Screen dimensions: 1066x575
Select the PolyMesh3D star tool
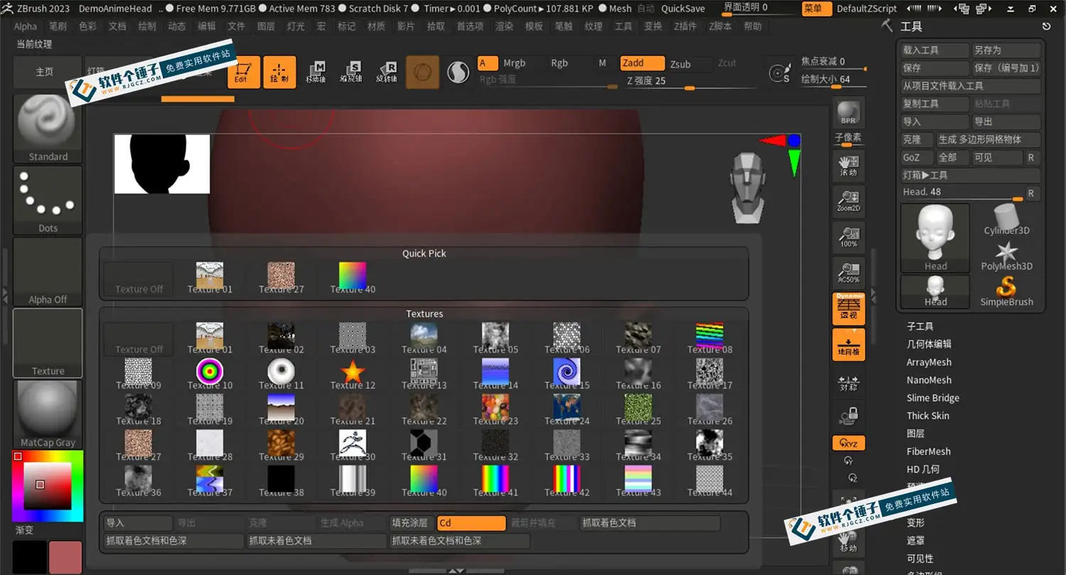click(x=1006, y=256)
